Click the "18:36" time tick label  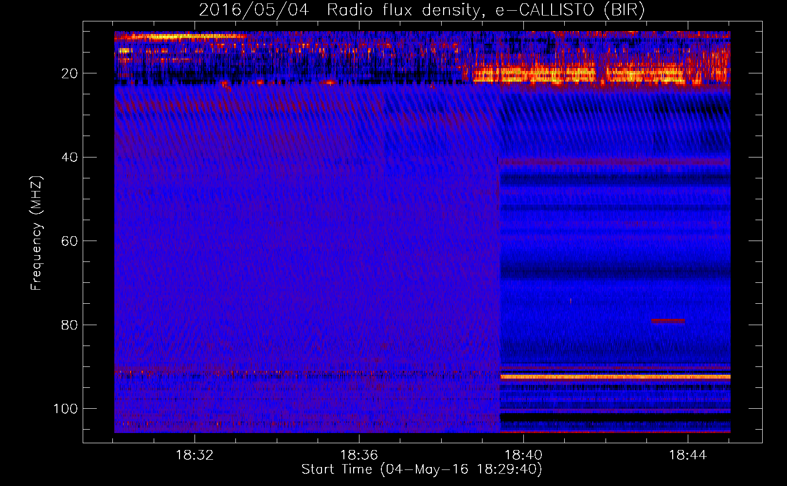[359, 455]
